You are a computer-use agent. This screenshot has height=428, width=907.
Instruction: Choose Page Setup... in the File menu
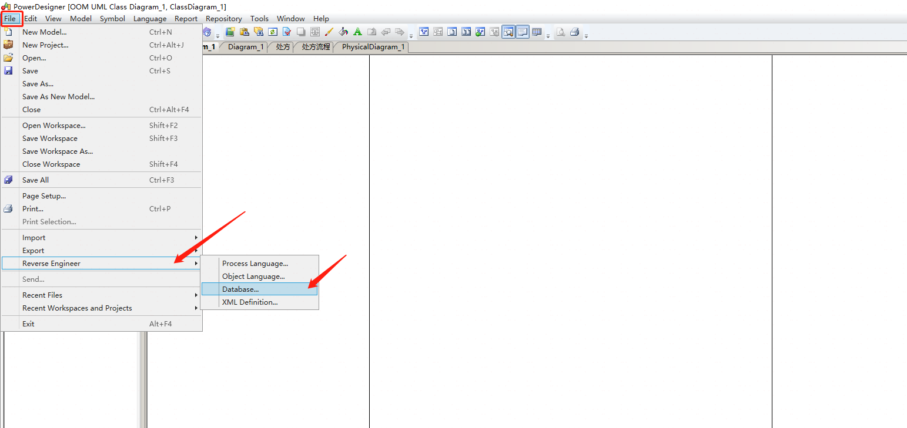coord(101,196)
